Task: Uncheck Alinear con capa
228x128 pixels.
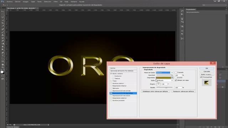Action: click(x=176, y=80)
